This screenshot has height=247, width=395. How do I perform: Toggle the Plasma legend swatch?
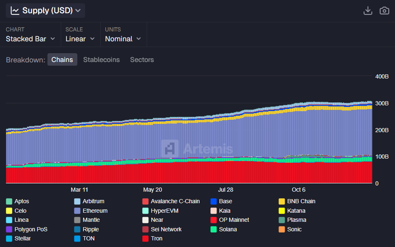pyautogui.click(x=282, y=220)
